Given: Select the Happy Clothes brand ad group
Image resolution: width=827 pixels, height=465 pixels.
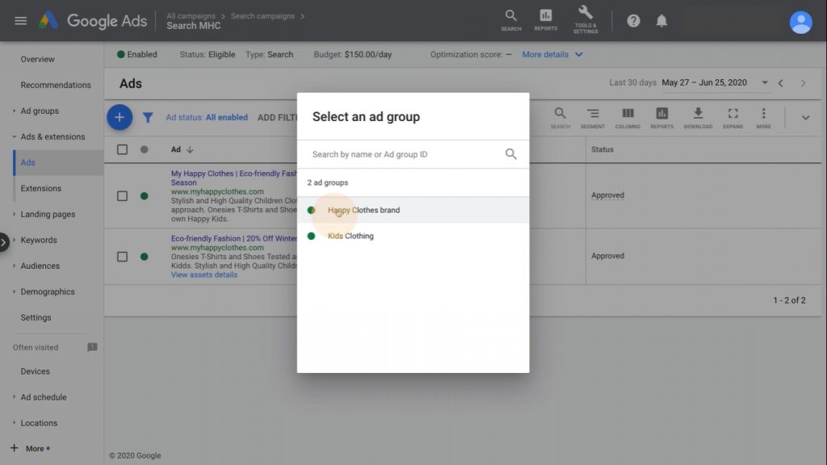Looking at the screenshot, I should point(413,210).
